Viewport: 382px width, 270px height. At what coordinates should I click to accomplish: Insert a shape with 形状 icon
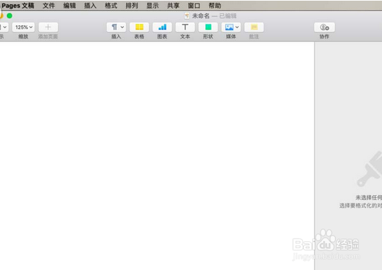(208, 27)
